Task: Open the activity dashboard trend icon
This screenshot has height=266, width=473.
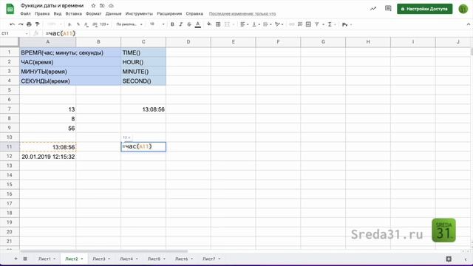Action: point(373,8)
